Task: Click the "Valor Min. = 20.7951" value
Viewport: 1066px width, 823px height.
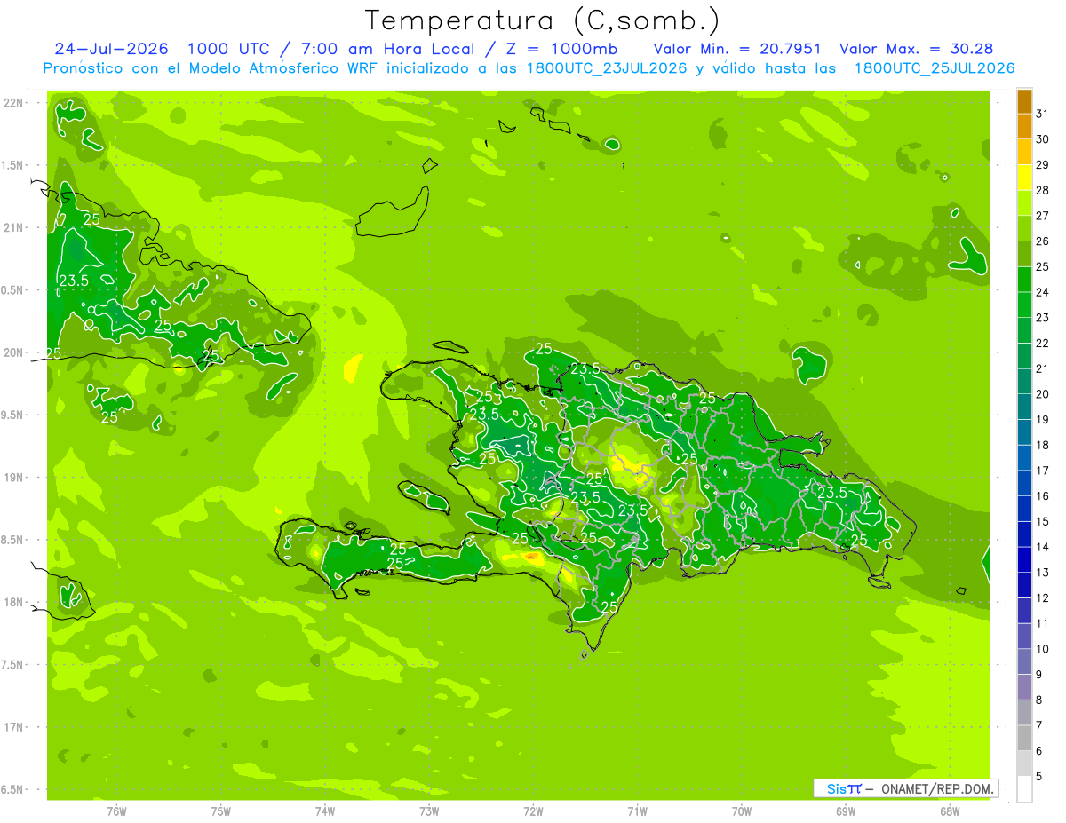Action: tap(737, 49)
